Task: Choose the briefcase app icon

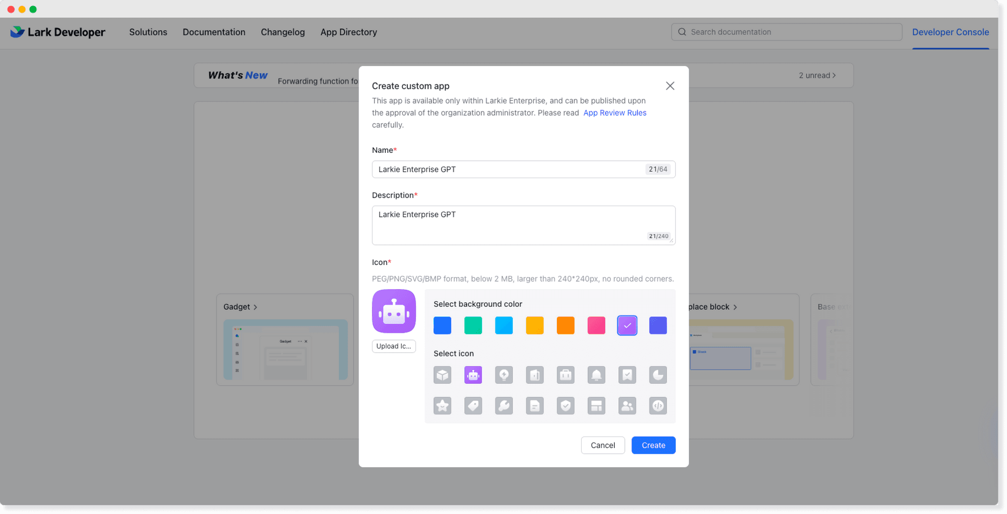Action: pyautogui.click(x=565, y=375)
